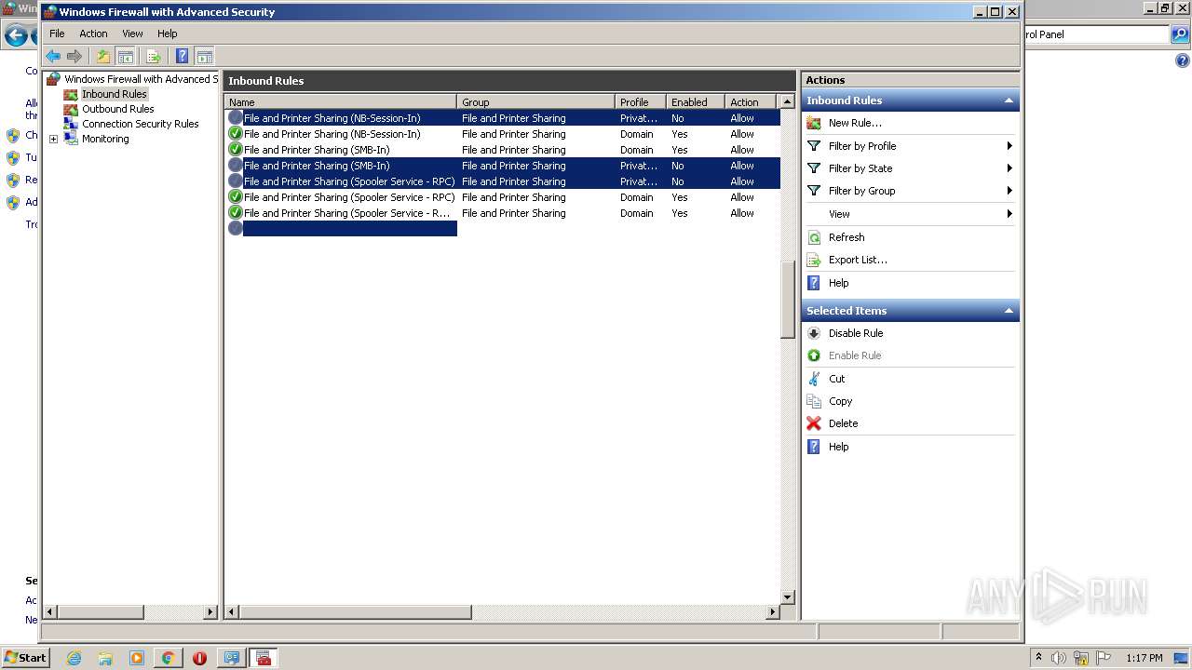Screen dimensions: 1192x670
Task: Open the File menu
Action: click(x=57, y=33)
